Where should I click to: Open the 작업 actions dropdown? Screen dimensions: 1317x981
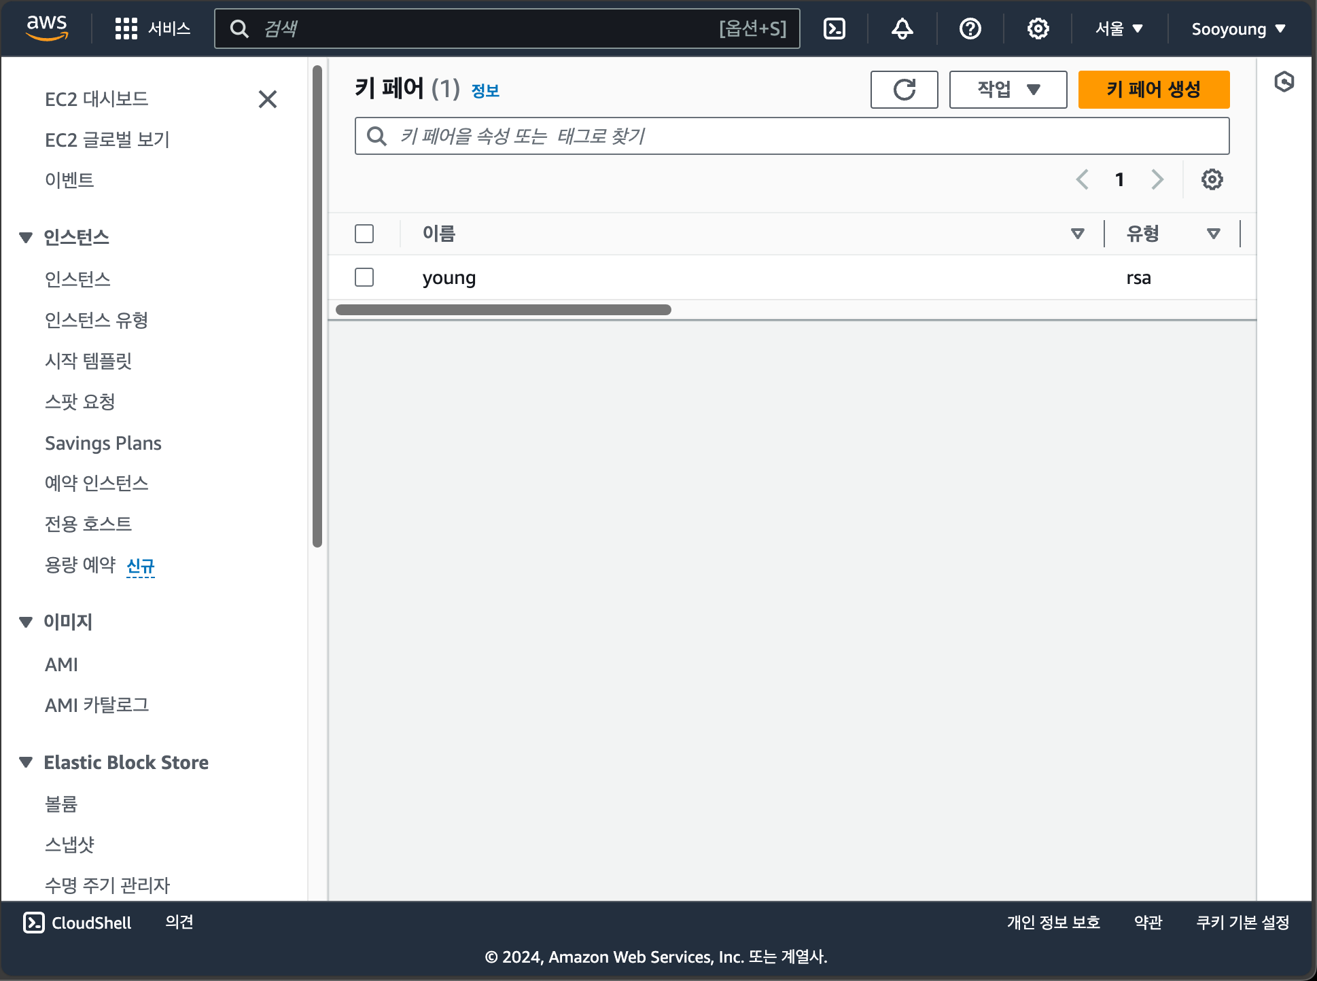pyautogui.click(x=1008, y=89)
